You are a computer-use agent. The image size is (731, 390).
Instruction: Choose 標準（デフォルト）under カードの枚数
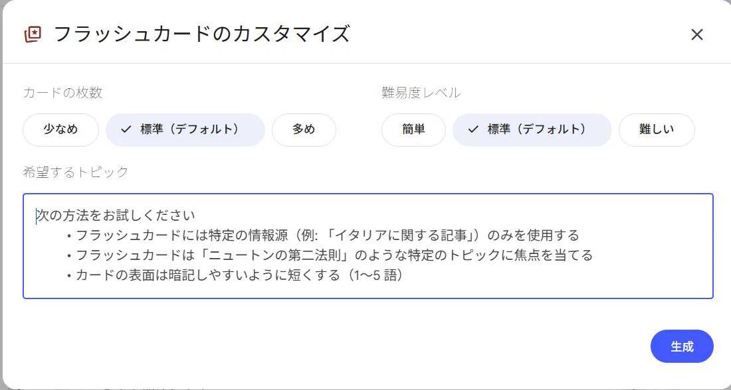(x=185, y=130)
